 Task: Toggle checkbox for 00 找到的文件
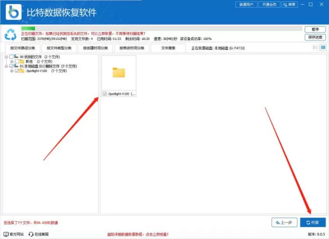pyautogui.click(x=11, y=57)
